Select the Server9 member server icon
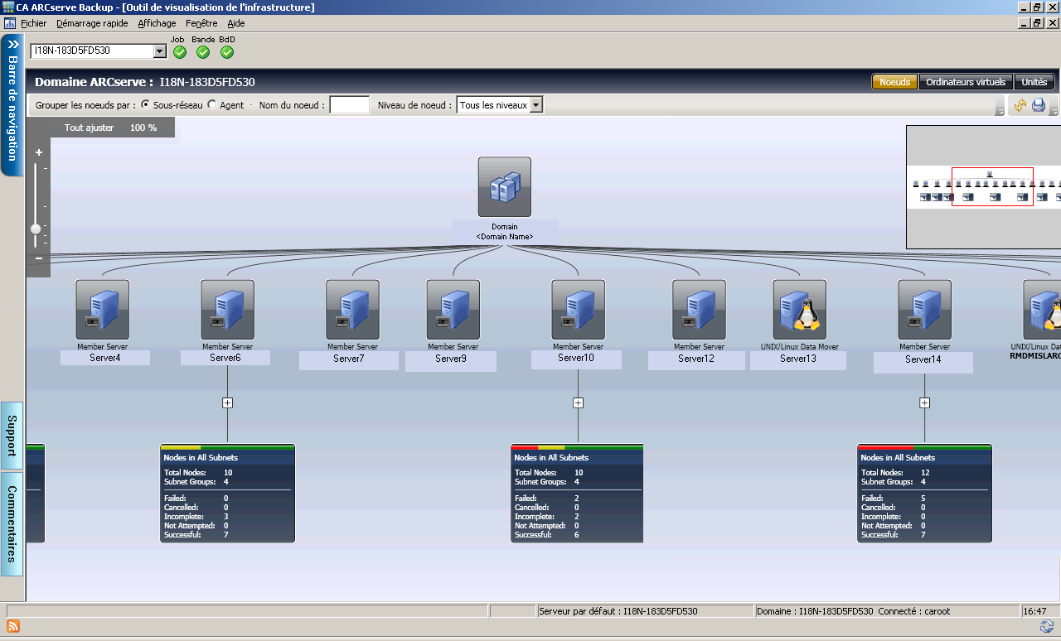The width and height of the screenshot is (1061, 641). tap(453, 310)
